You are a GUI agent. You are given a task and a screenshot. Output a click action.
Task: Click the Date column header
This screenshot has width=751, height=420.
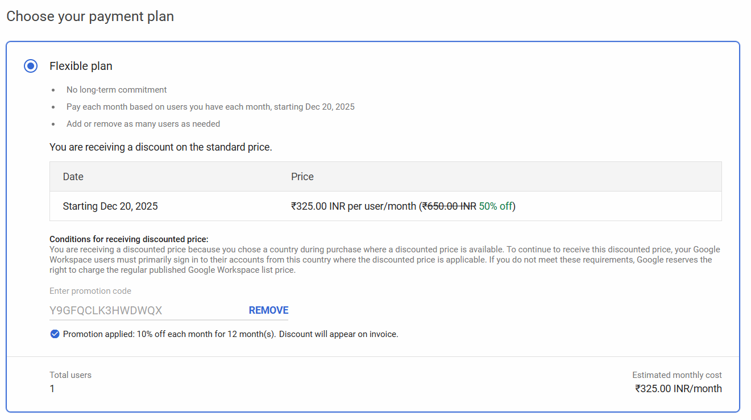pos(73,177)
